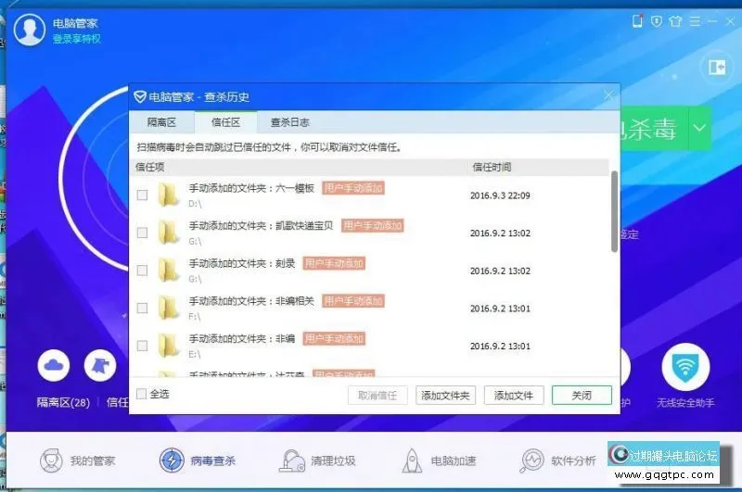Select row text 手动添加的文件夹：凯歌快递宝贝
742x492 pixels.
[x=262, y=226]
